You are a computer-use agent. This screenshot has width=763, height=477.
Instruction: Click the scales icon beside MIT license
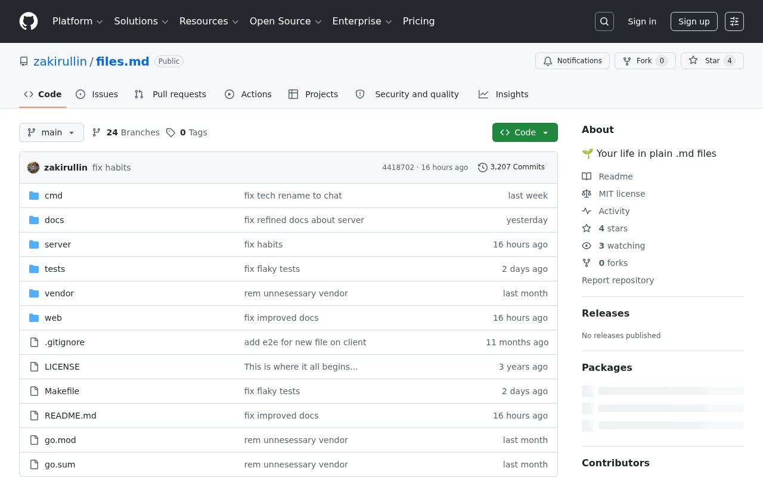587,194
